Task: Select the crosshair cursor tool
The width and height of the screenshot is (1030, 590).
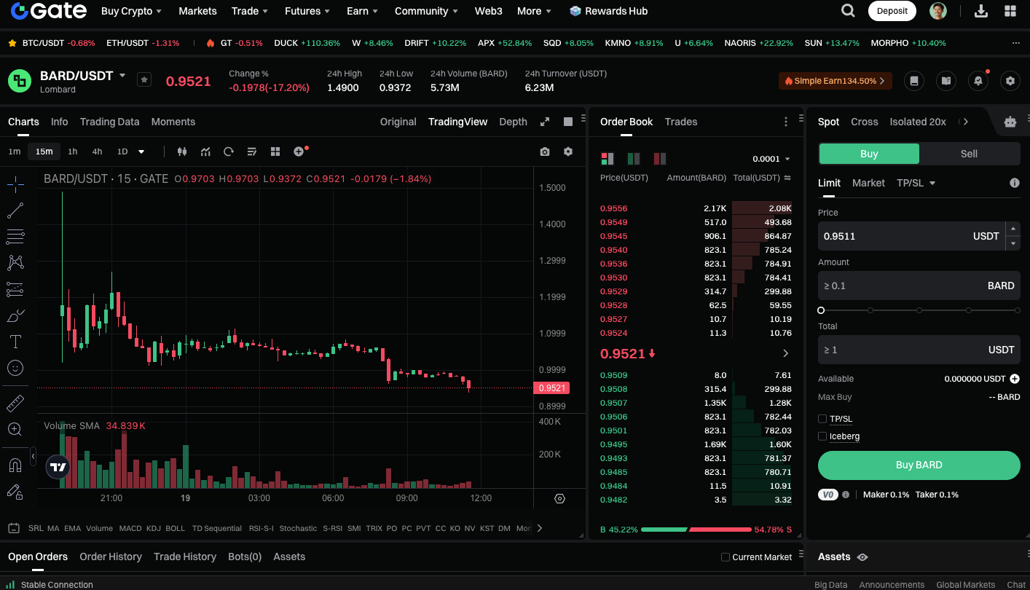Action: tap(15, 184)
